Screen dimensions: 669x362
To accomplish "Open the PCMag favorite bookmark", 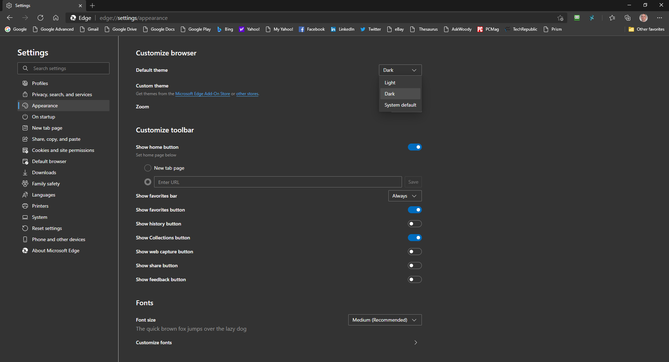I will 488,29.
